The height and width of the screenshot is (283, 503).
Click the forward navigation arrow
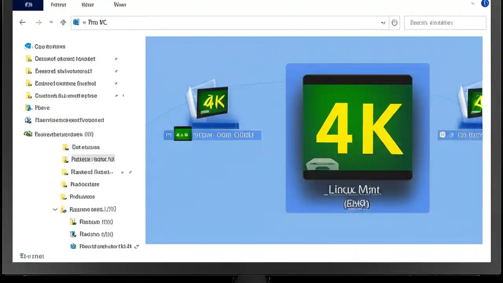click(38, 22)
